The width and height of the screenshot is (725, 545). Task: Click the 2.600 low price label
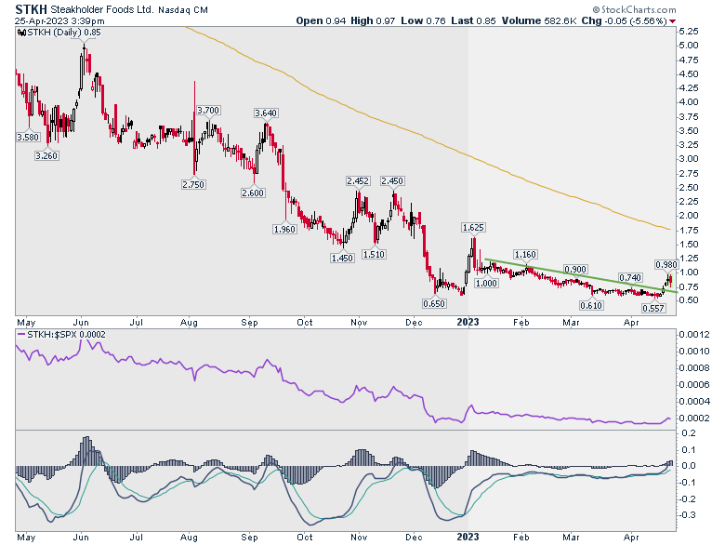pyautogui.click(x=254, y=193)
